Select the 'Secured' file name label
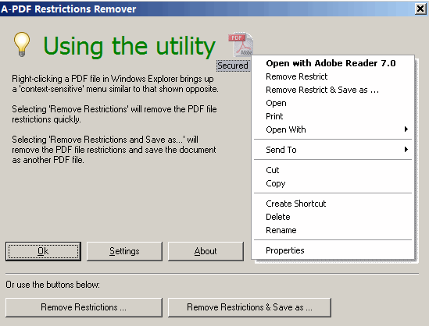 (233, 66)
